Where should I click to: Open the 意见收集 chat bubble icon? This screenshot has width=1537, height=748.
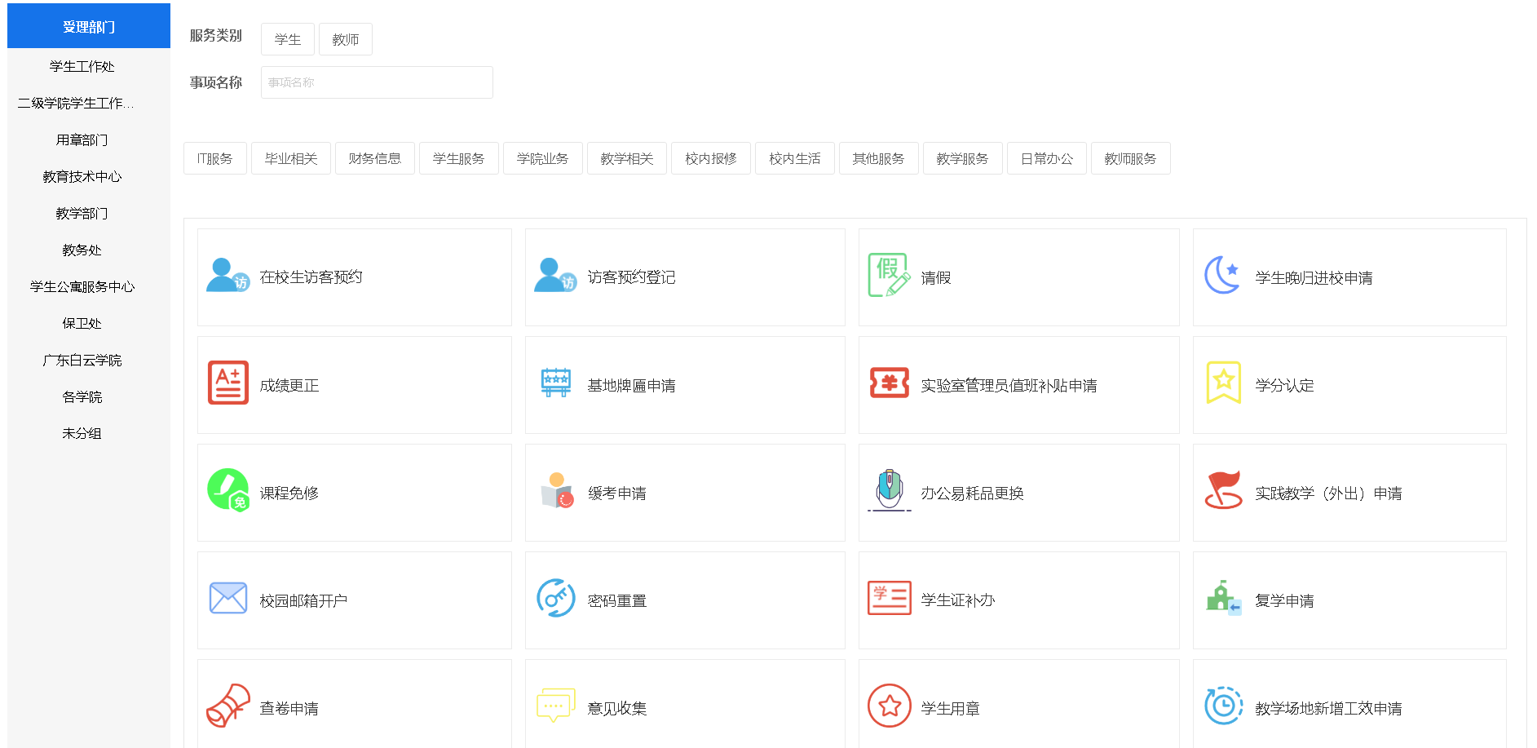(x=555, y=706)
